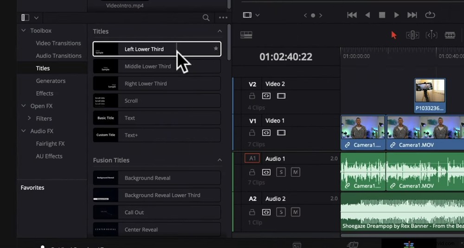Click the A1 destination control

(252, 158)
